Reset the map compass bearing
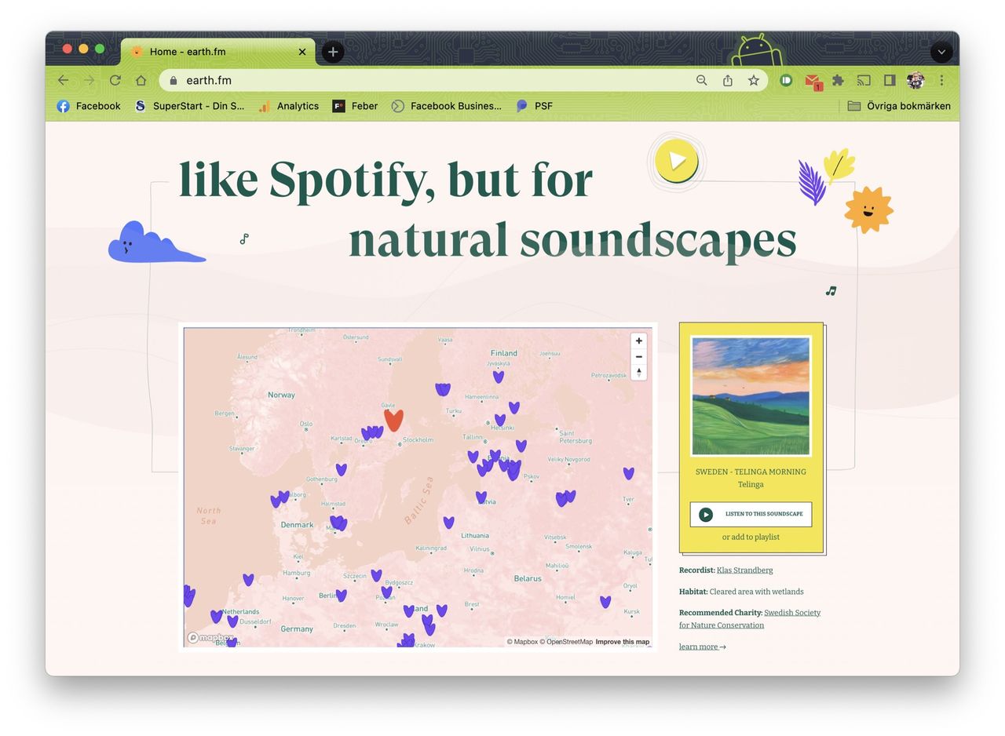The image size is (1005, 736). pyautogui.click(x=638, y=372)
